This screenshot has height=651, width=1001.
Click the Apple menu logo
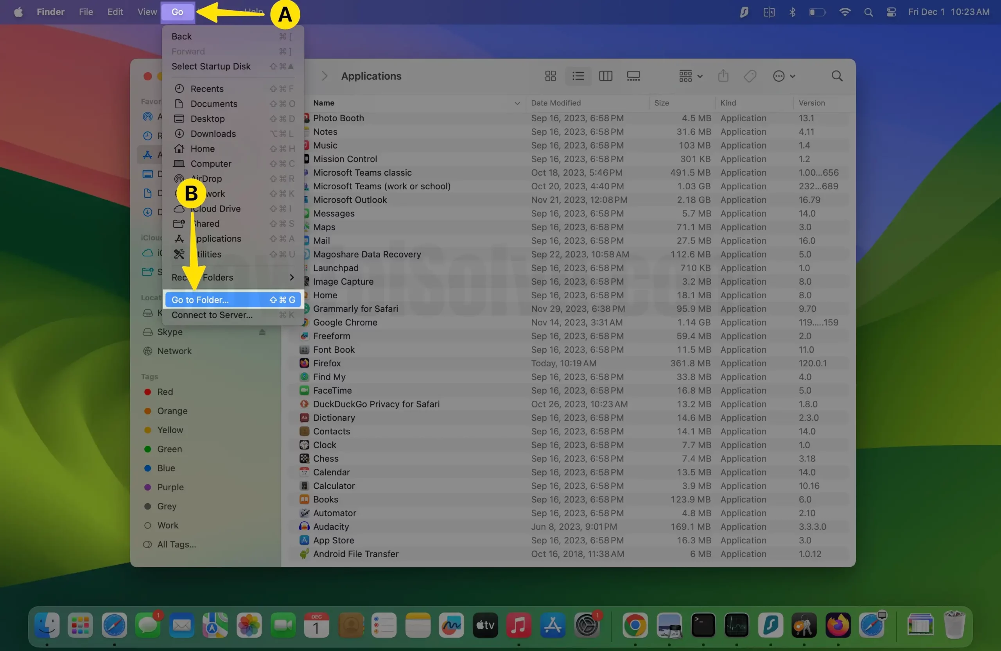point(18,12)
